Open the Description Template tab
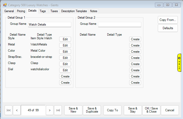183x119 pixels. (74, 11)
